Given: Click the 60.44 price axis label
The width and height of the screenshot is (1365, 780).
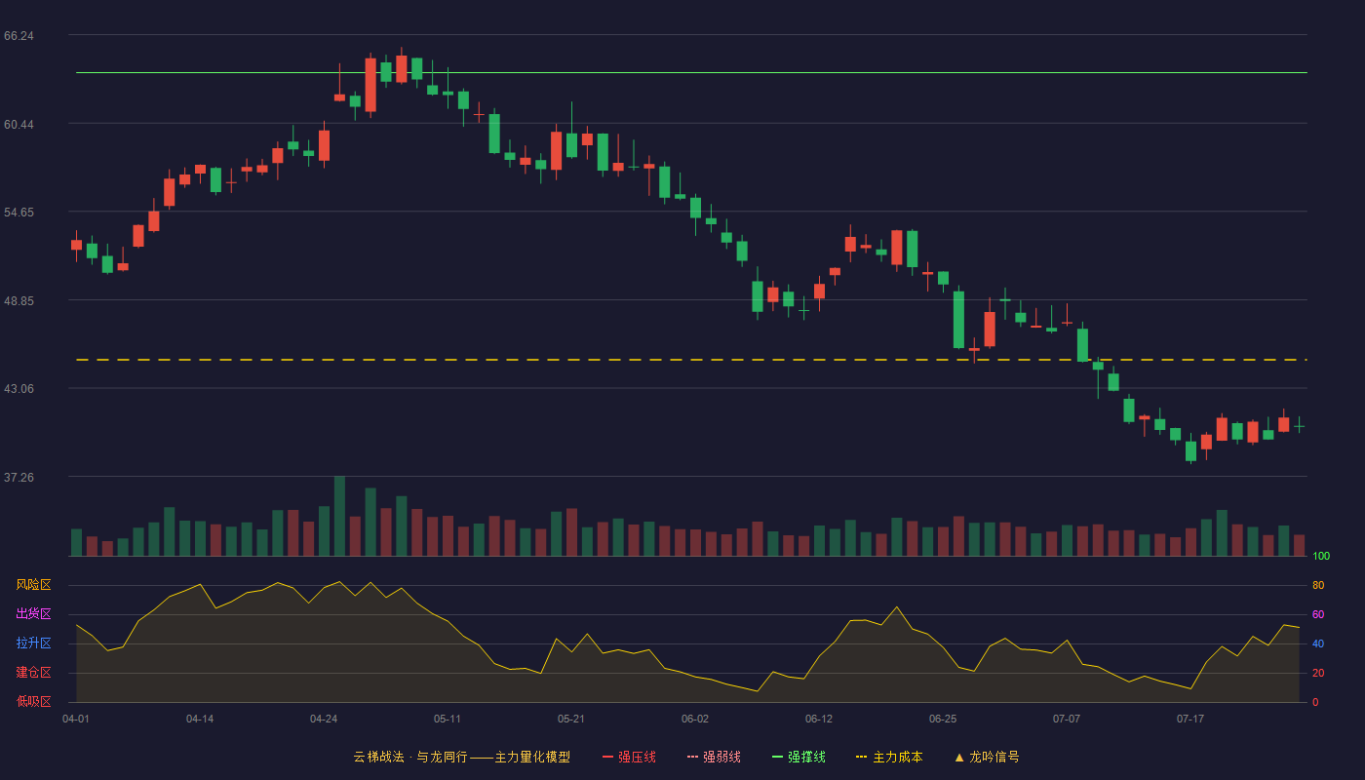Looking at the screenshot, I should click(x=19, y=124).
